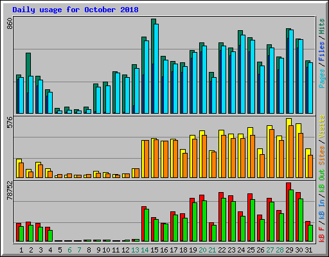Viewport: 329px width, 257px height.
Task: Click day label "15" on the x-axis
Action: click(x=154, y=250)
